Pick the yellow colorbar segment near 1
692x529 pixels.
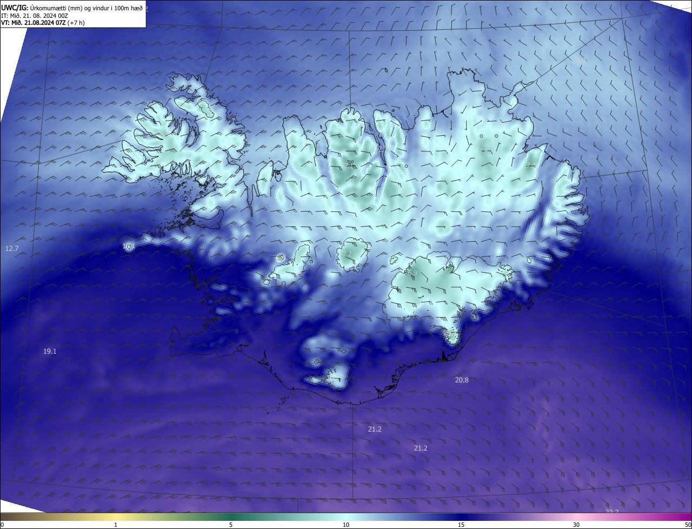[116, 517]
